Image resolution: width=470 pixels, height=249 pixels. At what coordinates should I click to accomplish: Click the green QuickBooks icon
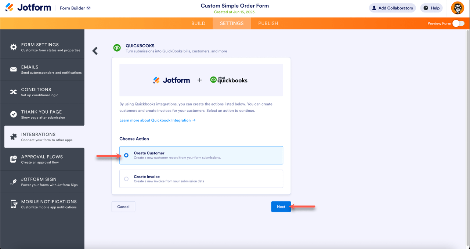point(117,48)
